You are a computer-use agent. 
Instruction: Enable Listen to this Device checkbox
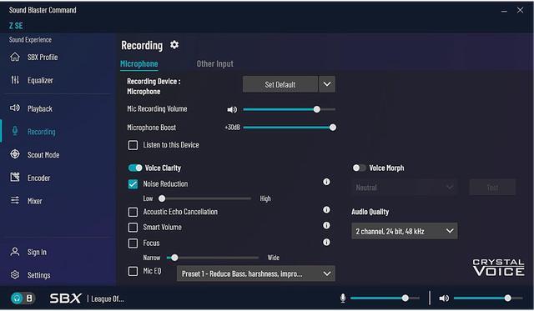[133, 145]
